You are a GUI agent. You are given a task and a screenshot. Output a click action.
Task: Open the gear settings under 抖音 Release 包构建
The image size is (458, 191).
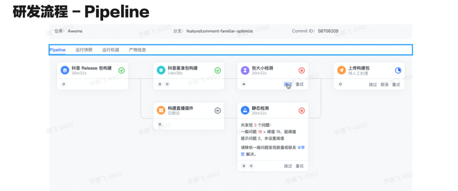point(64,84)
